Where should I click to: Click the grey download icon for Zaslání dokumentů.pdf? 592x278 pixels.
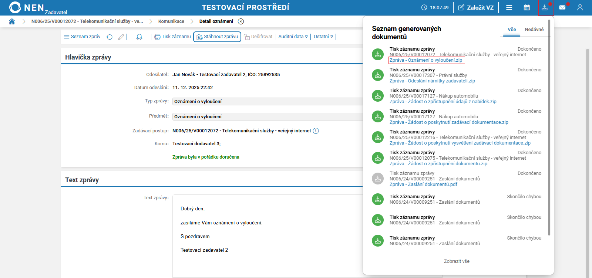pos(378,179)
